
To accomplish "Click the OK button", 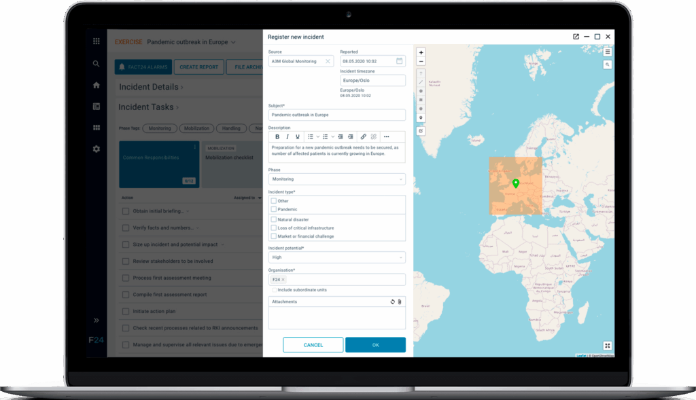I will (375, 345).
